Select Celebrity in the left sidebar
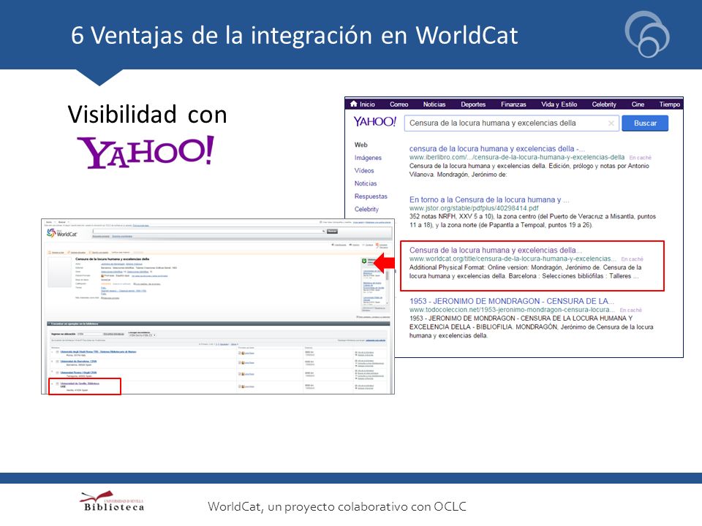The height and width of the screenshot is (526, 702). click(x=366, y=210)
